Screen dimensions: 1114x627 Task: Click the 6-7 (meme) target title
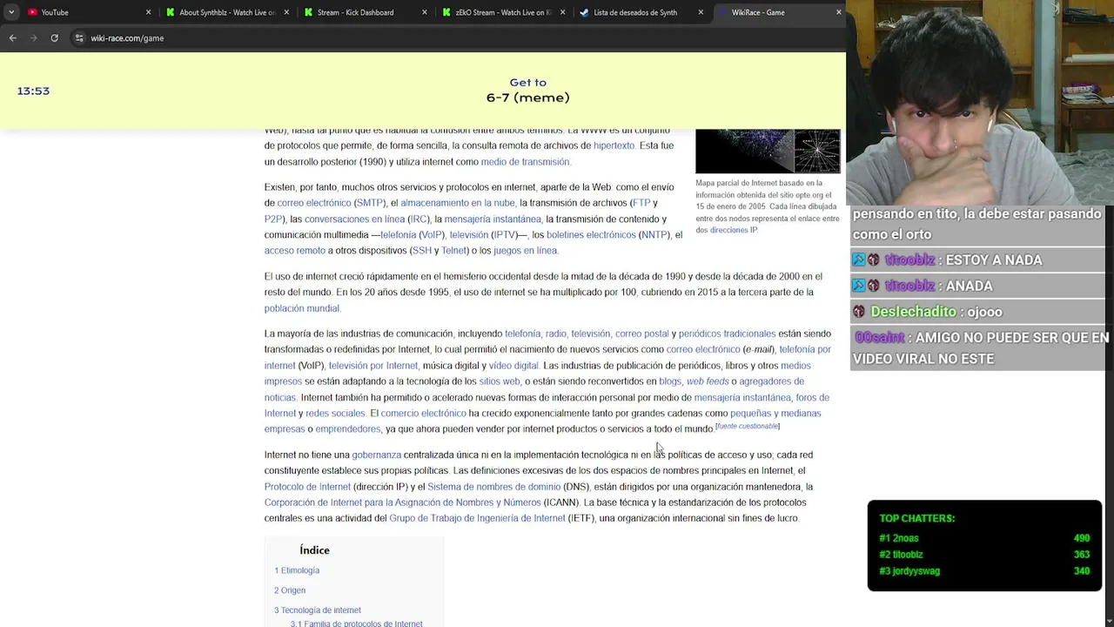tap(527, 98)
